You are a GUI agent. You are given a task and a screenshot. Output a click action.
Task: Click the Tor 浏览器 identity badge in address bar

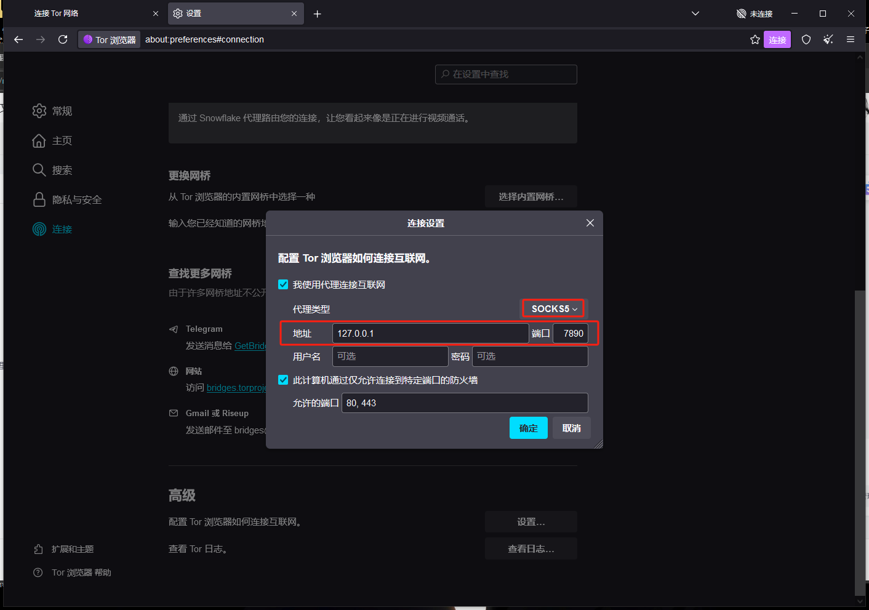[x=110, y=39]
